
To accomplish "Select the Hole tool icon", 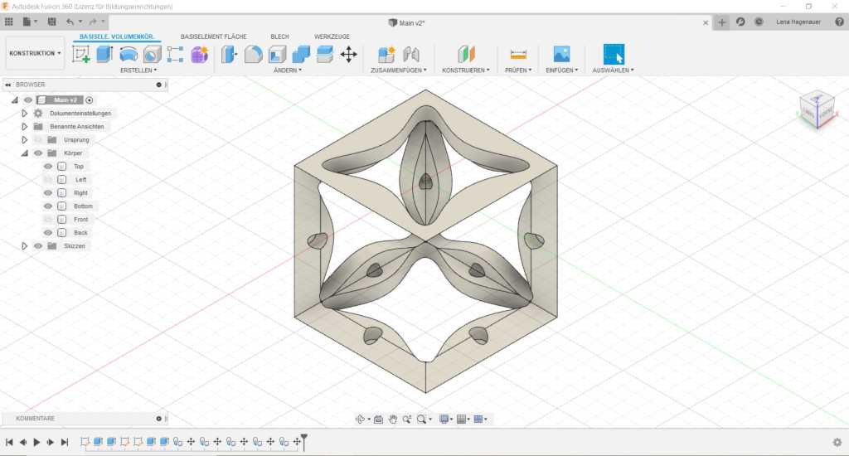I will coord(153,54).
